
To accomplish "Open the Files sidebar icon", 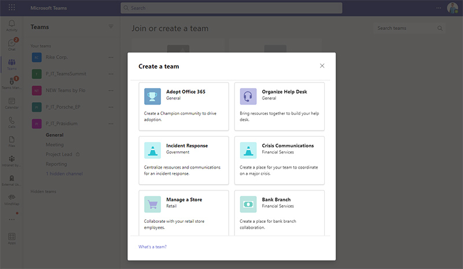I will point(12,141).
